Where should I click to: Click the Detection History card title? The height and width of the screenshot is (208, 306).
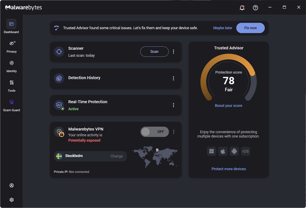click(x=84, y=78)
